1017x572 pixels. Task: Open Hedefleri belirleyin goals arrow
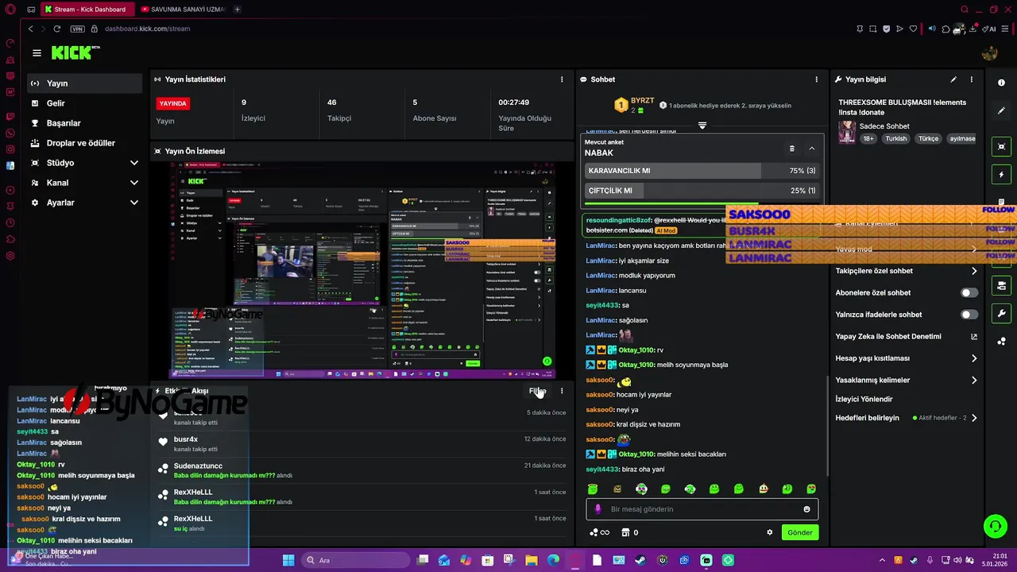tap(974, 418)
